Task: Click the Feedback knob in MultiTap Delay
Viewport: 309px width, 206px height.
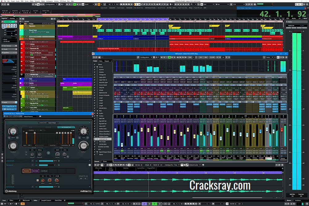Action: (13, 146)
